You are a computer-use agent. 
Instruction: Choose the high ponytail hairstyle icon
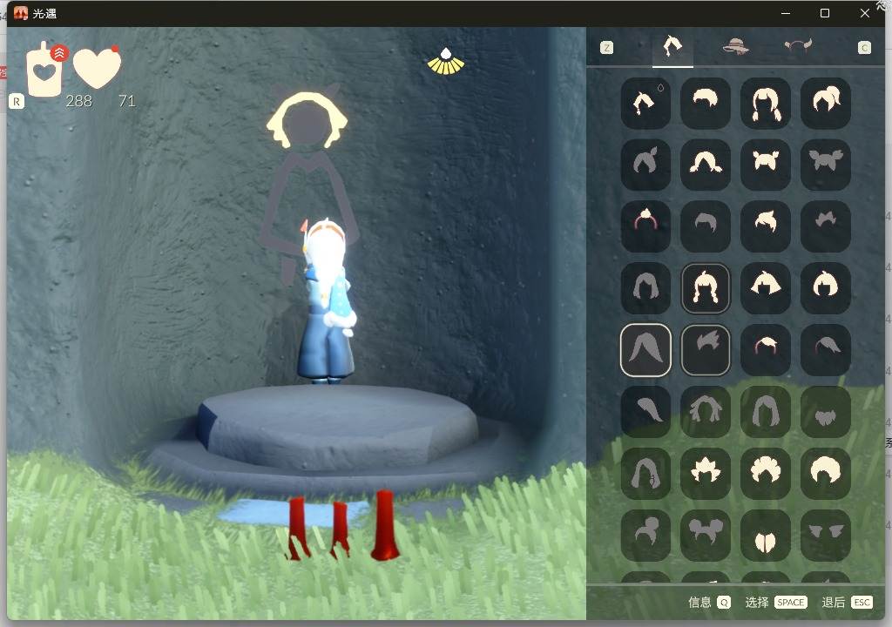pos(826,103)
